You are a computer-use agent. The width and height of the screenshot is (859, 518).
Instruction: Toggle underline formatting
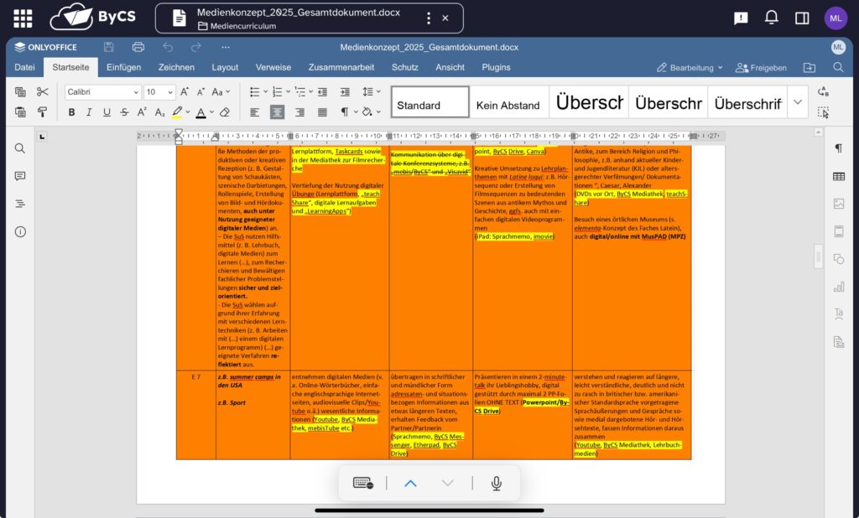[x=107, y=112]
